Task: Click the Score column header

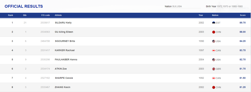Action: pos(243,15)
